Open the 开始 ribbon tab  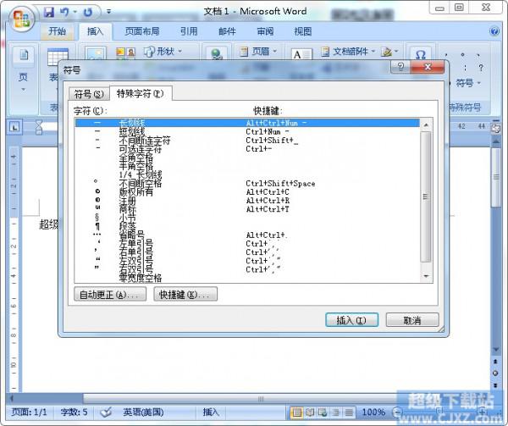(x=58, y=31)
